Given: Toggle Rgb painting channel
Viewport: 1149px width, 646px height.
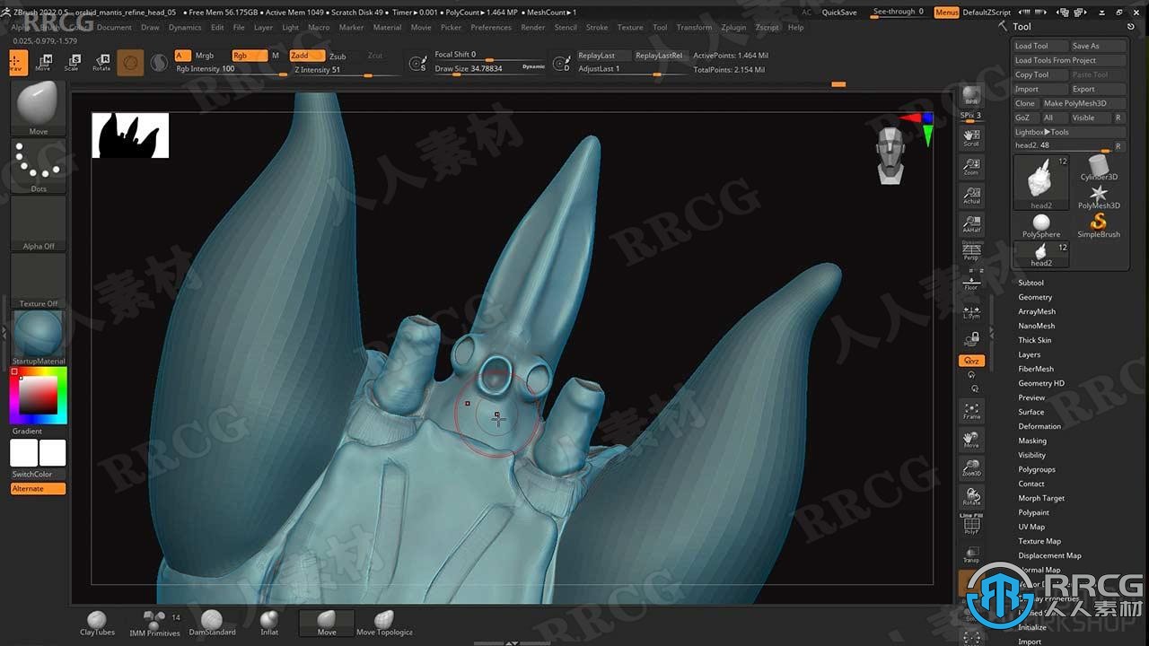Looking at the screenshot, I should (249, 56).
